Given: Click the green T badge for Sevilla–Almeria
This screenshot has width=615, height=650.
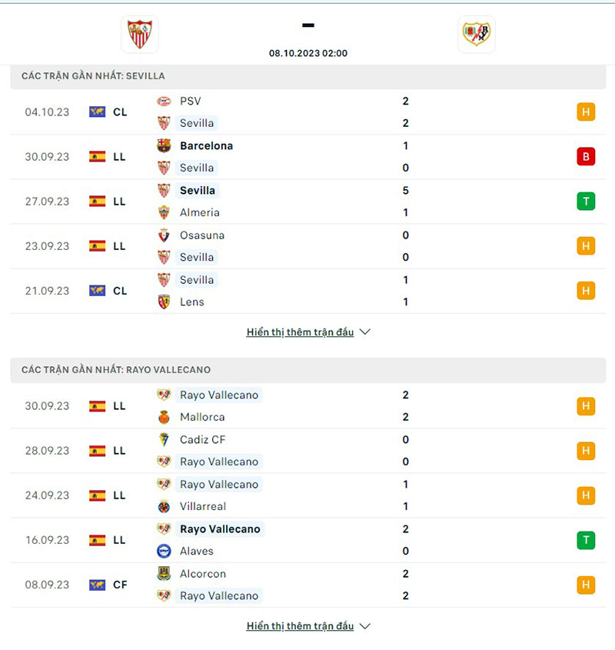Looking at the screenshot, I should tap(586, 202).
